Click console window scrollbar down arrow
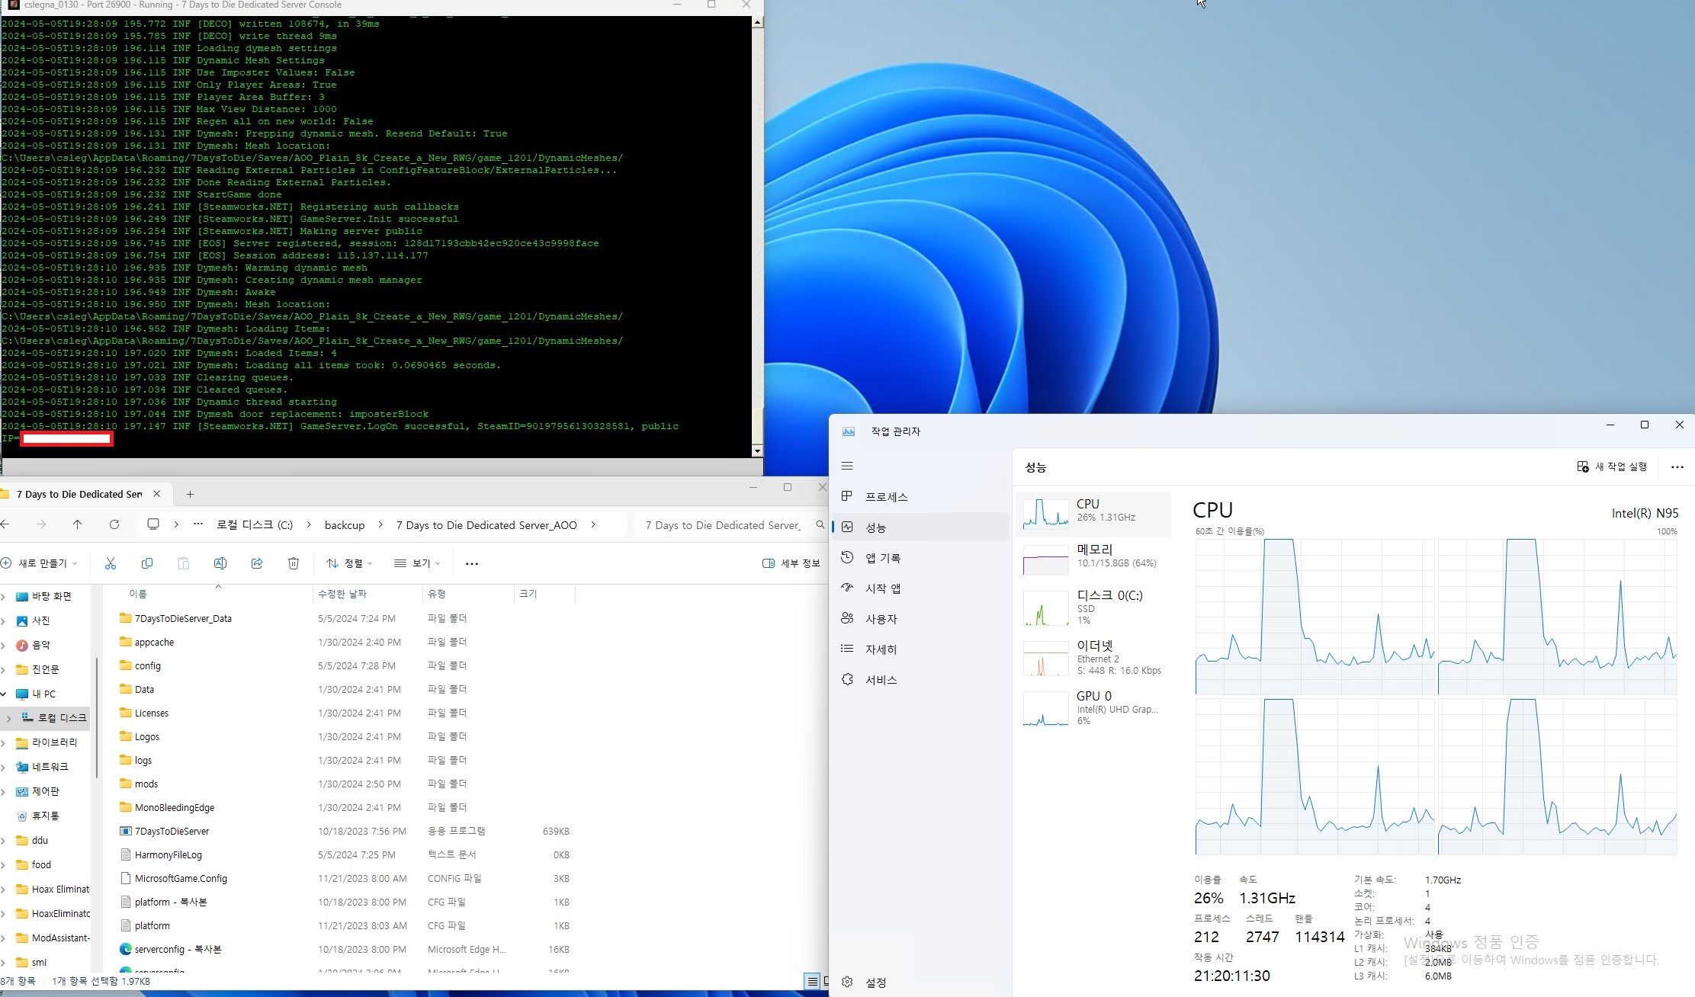The width and height of the screenshot is (1695, 997). click(757, 451)
